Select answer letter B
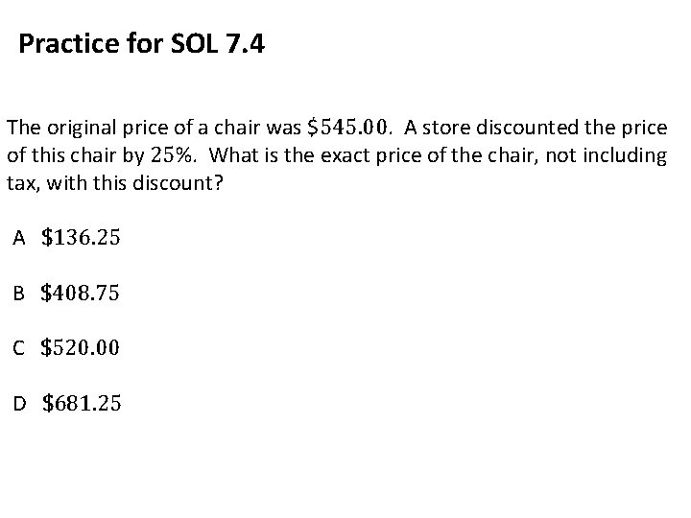This screenshot has width=691, height=518. click(x=18, y=294)
